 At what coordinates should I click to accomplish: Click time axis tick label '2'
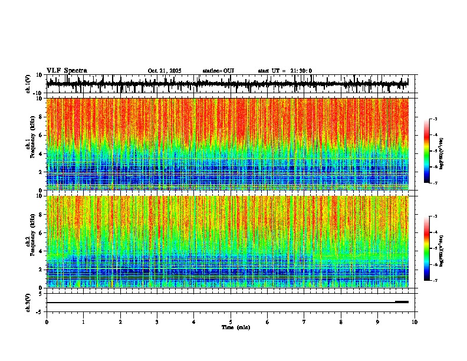click(x=120, y=322)
